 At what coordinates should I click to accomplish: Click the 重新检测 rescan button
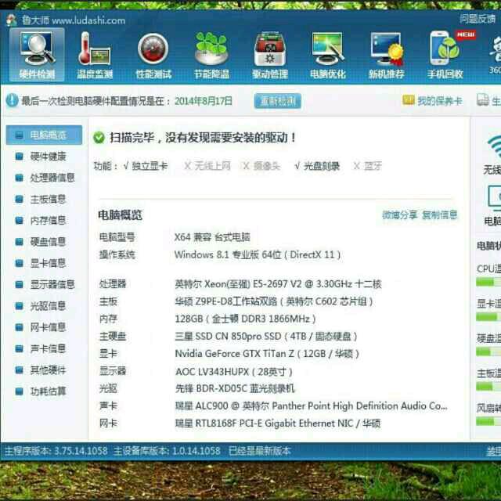tap(278, 101)
